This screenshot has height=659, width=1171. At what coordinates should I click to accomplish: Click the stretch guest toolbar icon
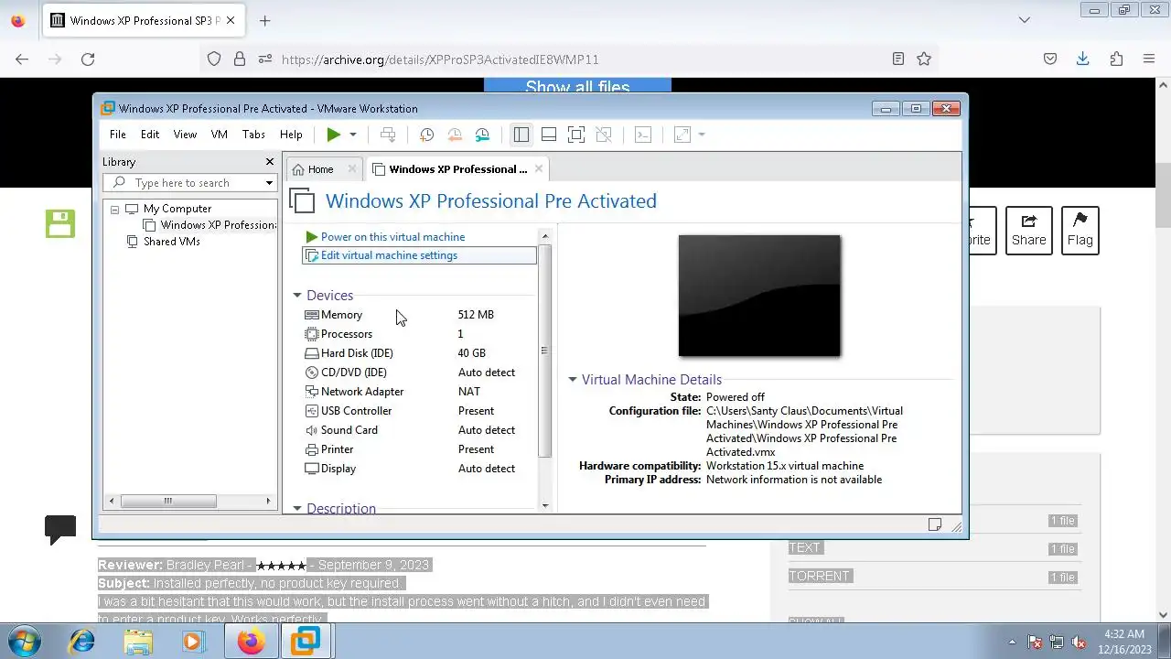682,135
